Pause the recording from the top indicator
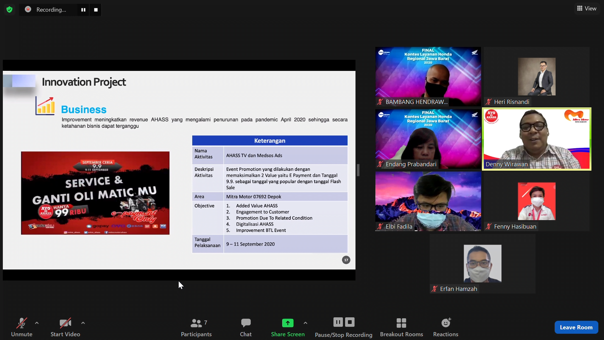 [83, 10]
